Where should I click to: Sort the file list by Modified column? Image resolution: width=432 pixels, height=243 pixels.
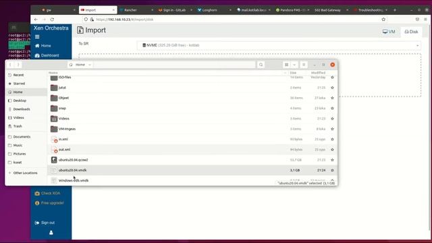(318, 73)
